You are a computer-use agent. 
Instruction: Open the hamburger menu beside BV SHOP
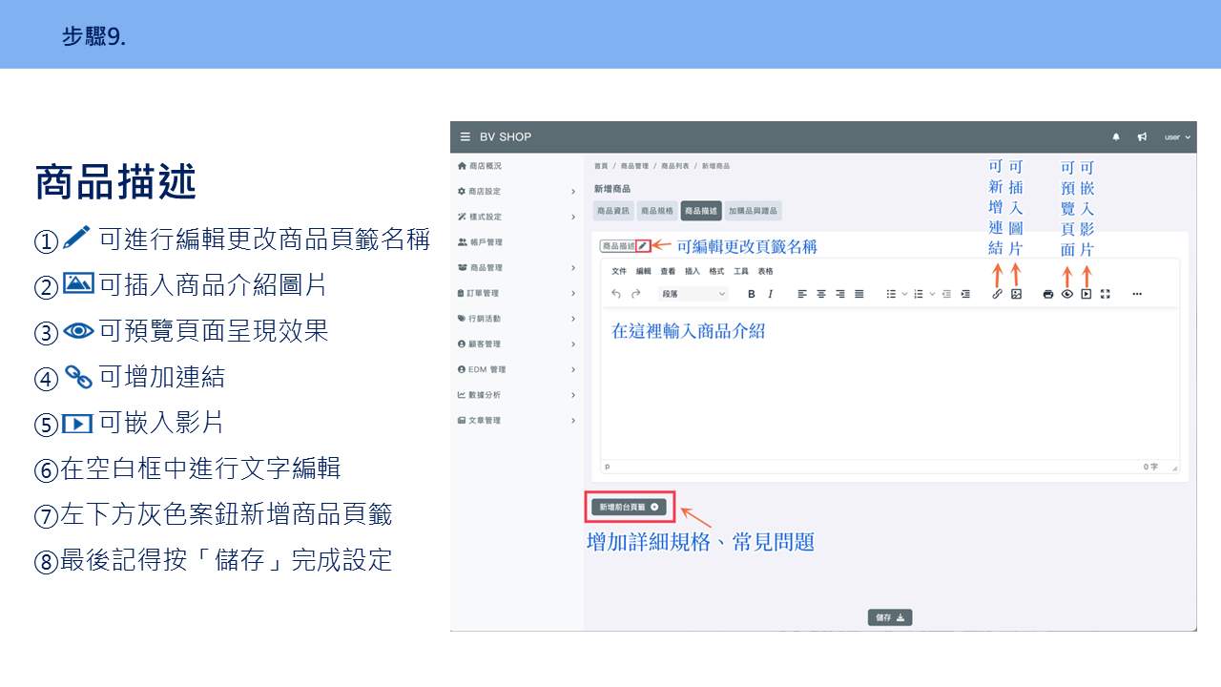[466, 137]
